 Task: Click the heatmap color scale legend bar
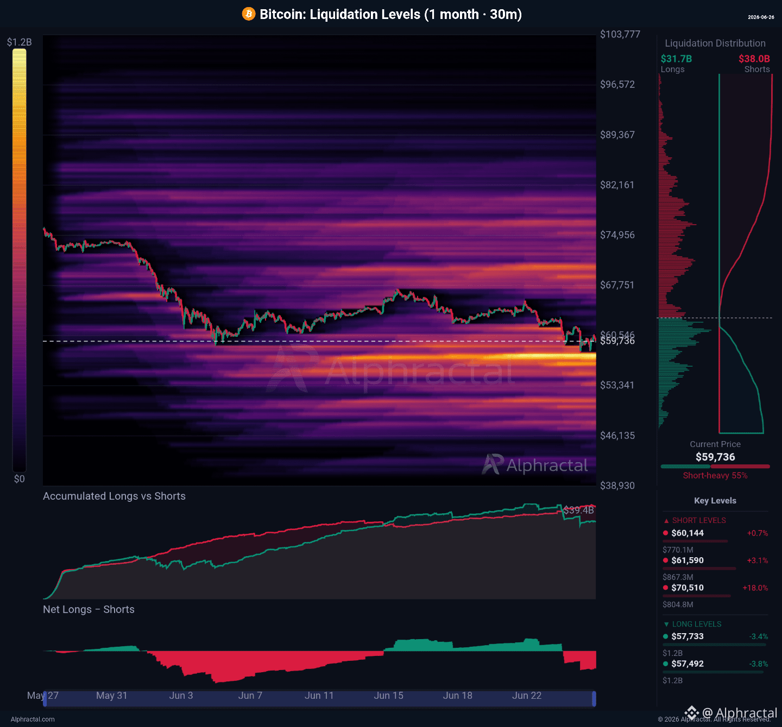click(20, 260)
